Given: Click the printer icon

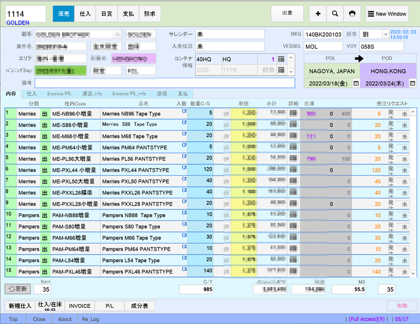Looking at the screenshot, I should tap(352, 13).
